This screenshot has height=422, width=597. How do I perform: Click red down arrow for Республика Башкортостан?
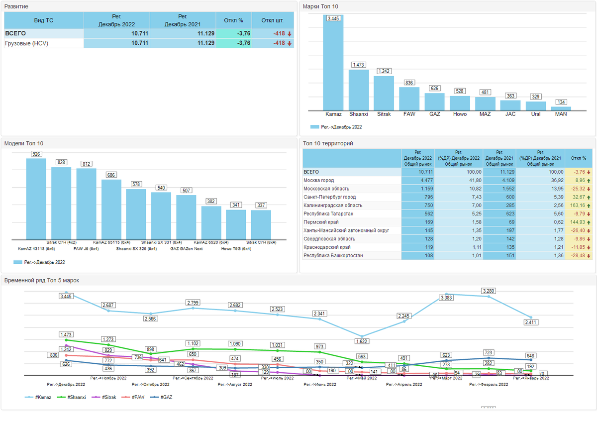(x=590, y=256)
